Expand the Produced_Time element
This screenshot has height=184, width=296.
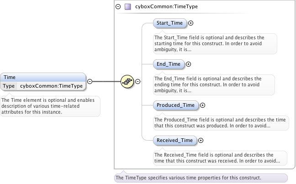click(x=203, y=105)
